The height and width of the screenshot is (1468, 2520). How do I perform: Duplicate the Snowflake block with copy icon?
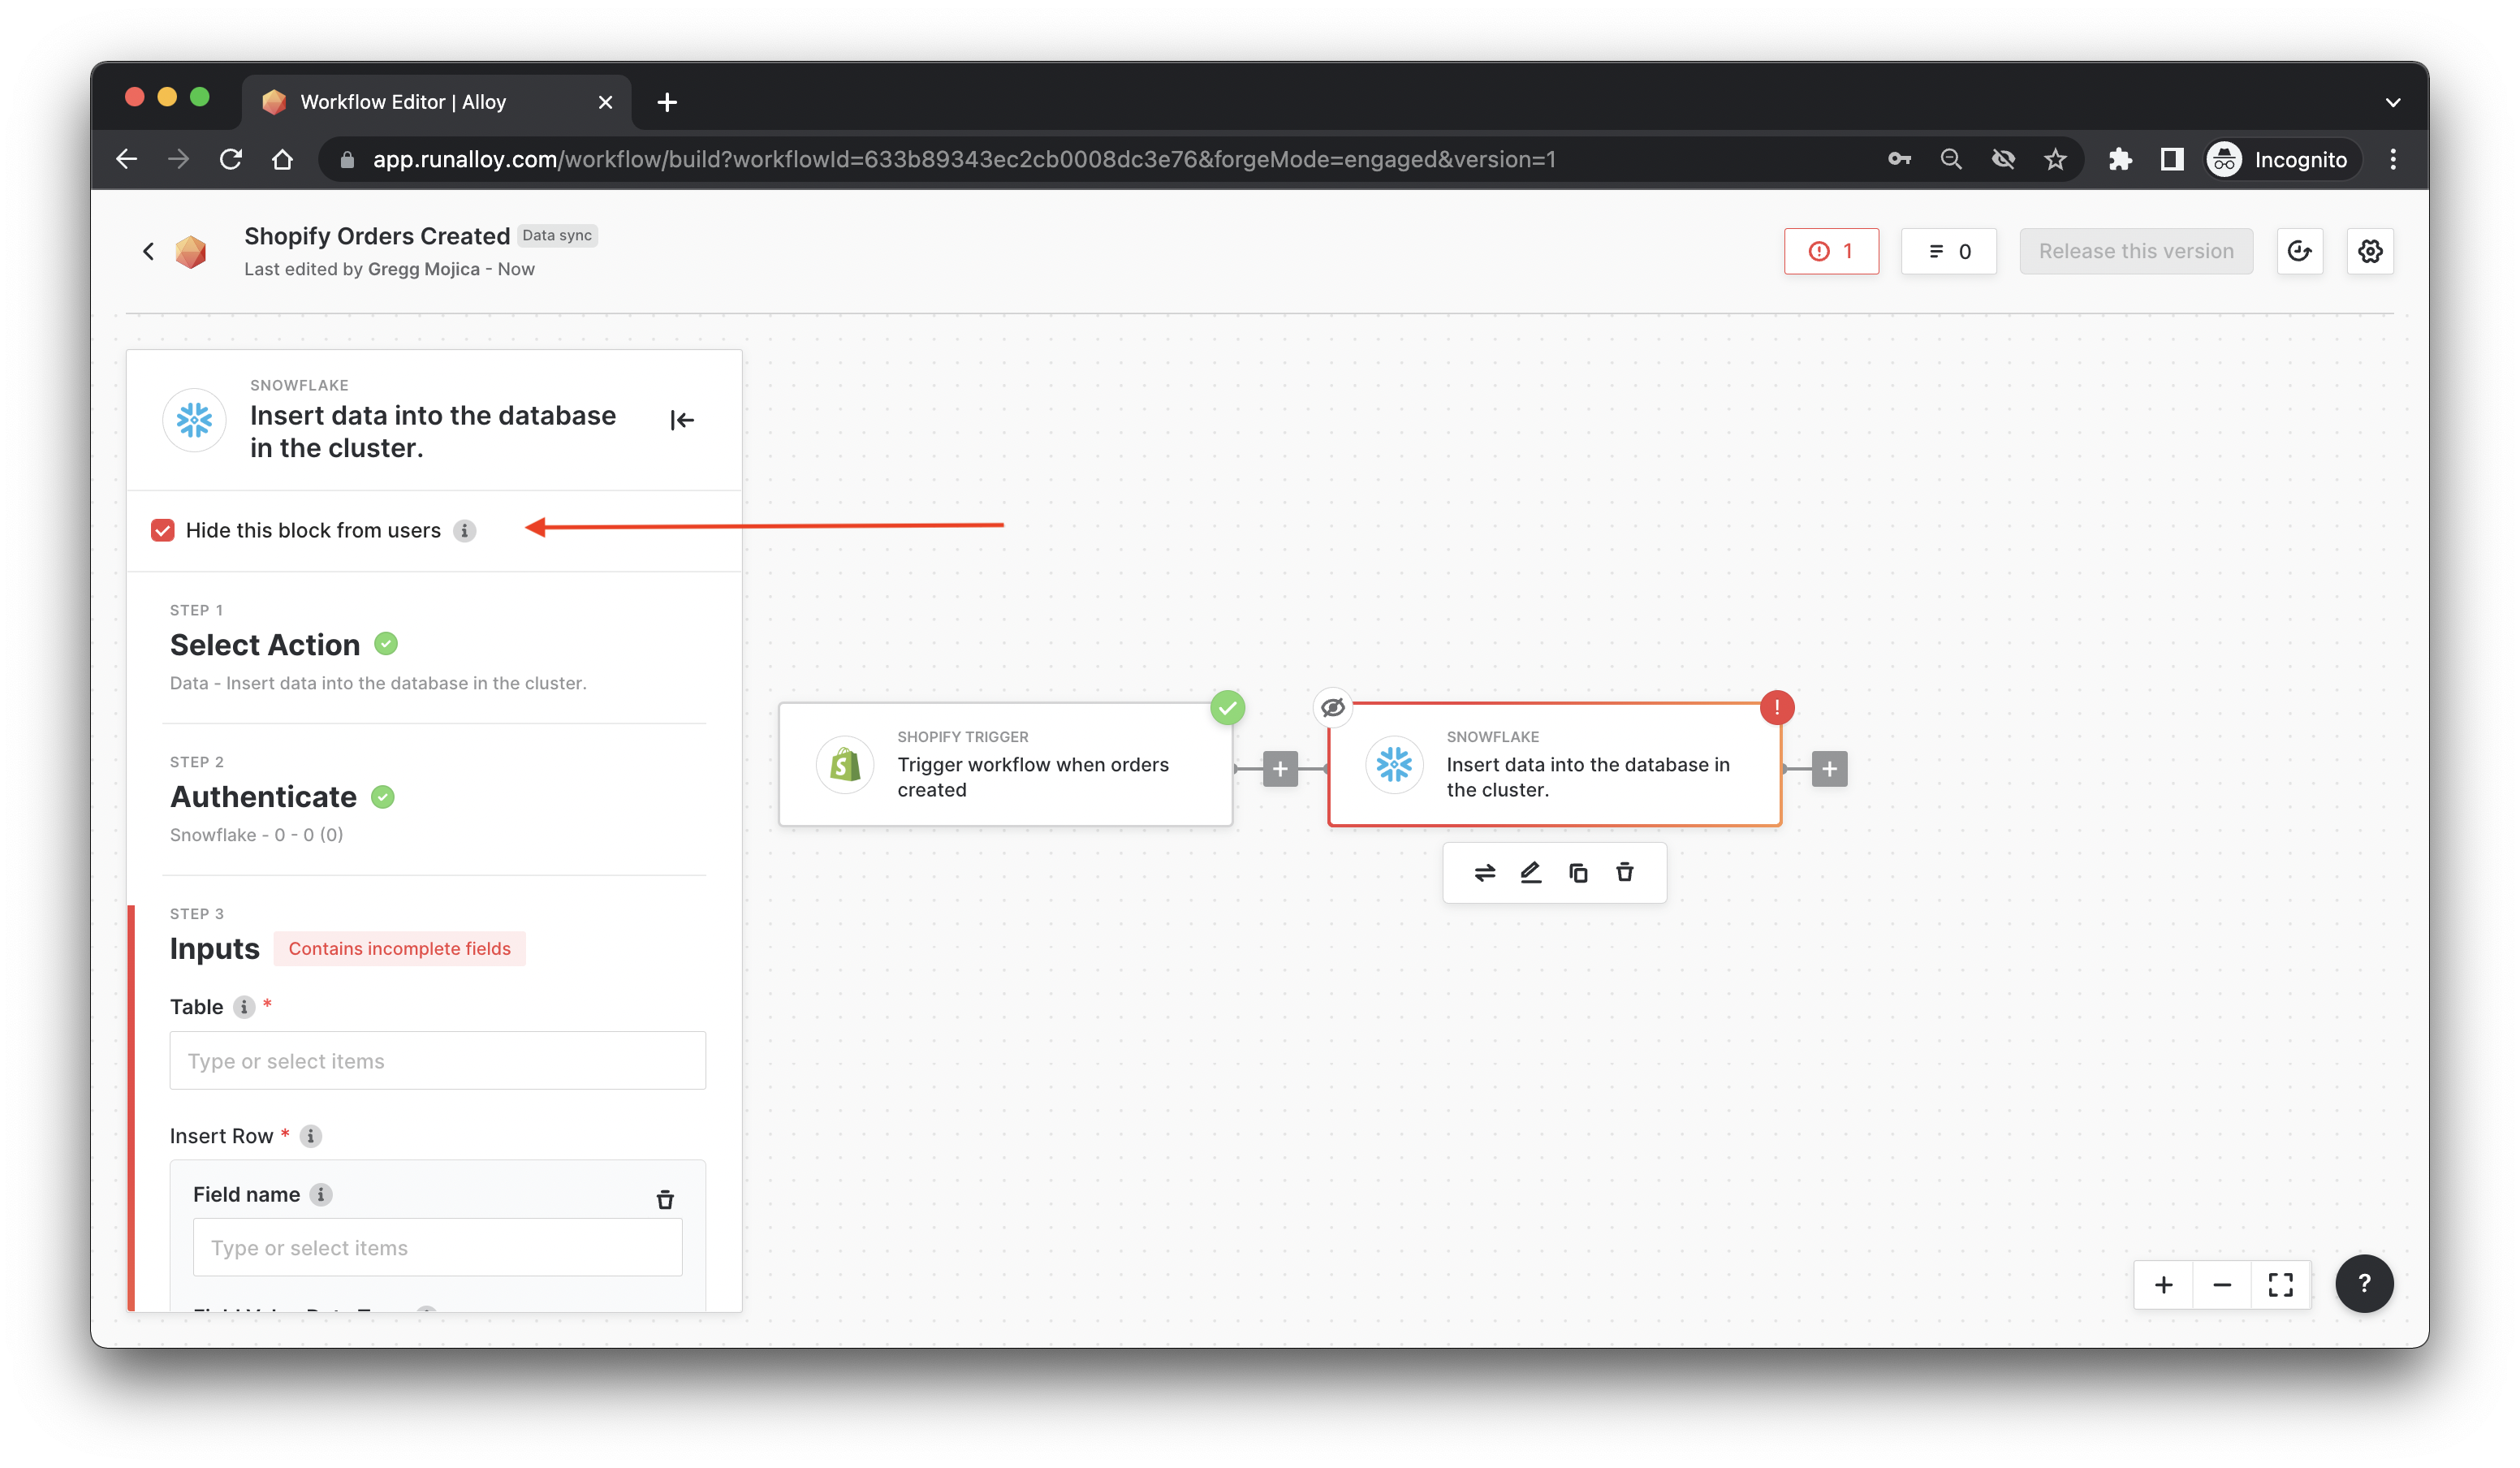pos(1578,873)
